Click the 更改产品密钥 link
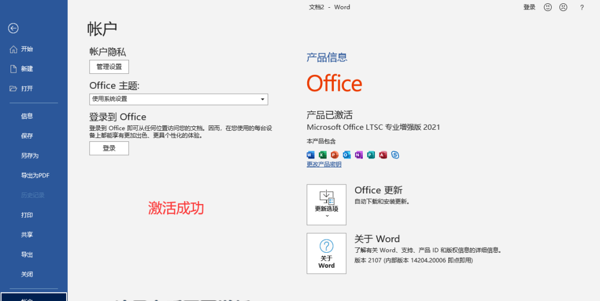Image resolution: width=600 pixels, height=301 pixels. (x=324, y=165)
